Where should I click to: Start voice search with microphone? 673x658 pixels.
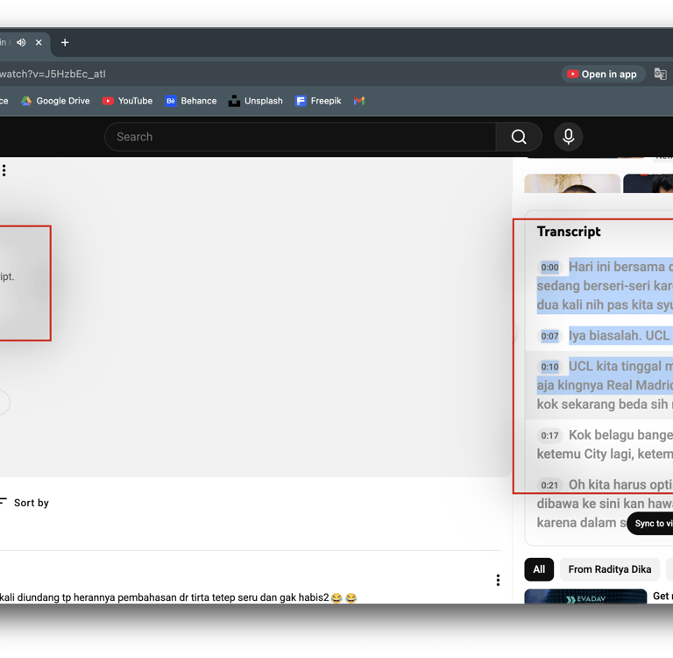568,137
